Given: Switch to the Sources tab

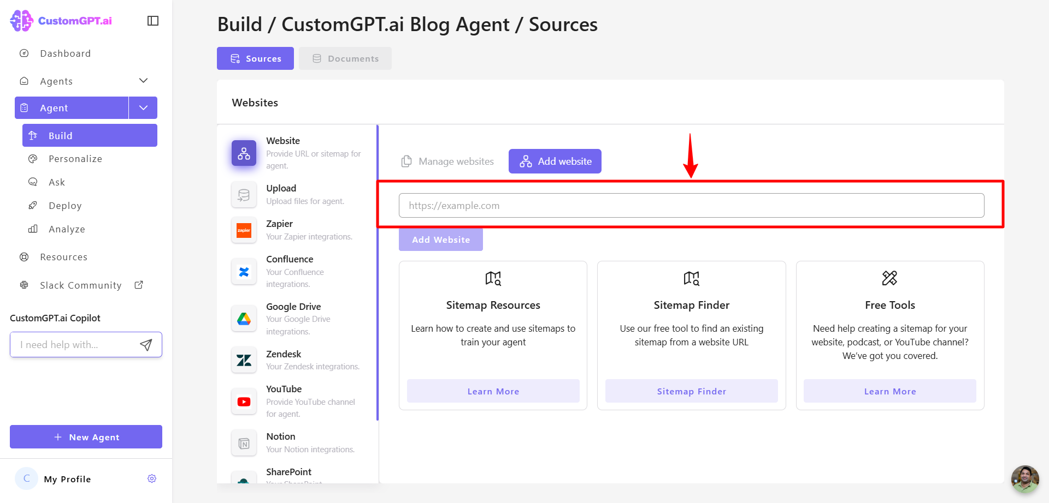Looking at the screenshot, I should point(255,58).
